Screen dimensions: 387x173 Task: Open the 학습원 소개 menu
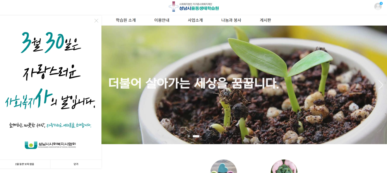(x=126, y=20)
